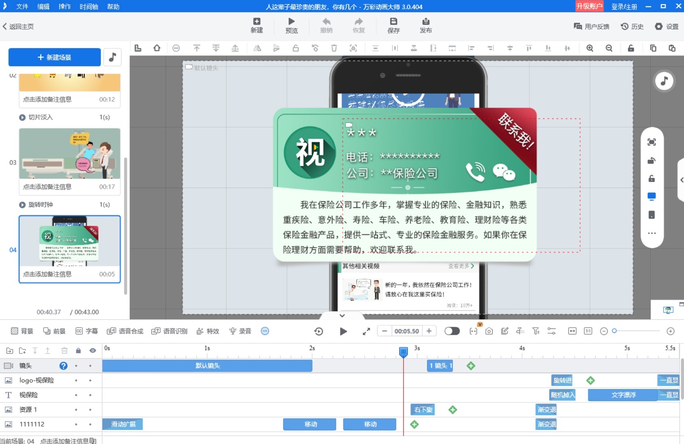
Task: Select the 滑动扩展 animation block
Action: [x=123, y=424]
